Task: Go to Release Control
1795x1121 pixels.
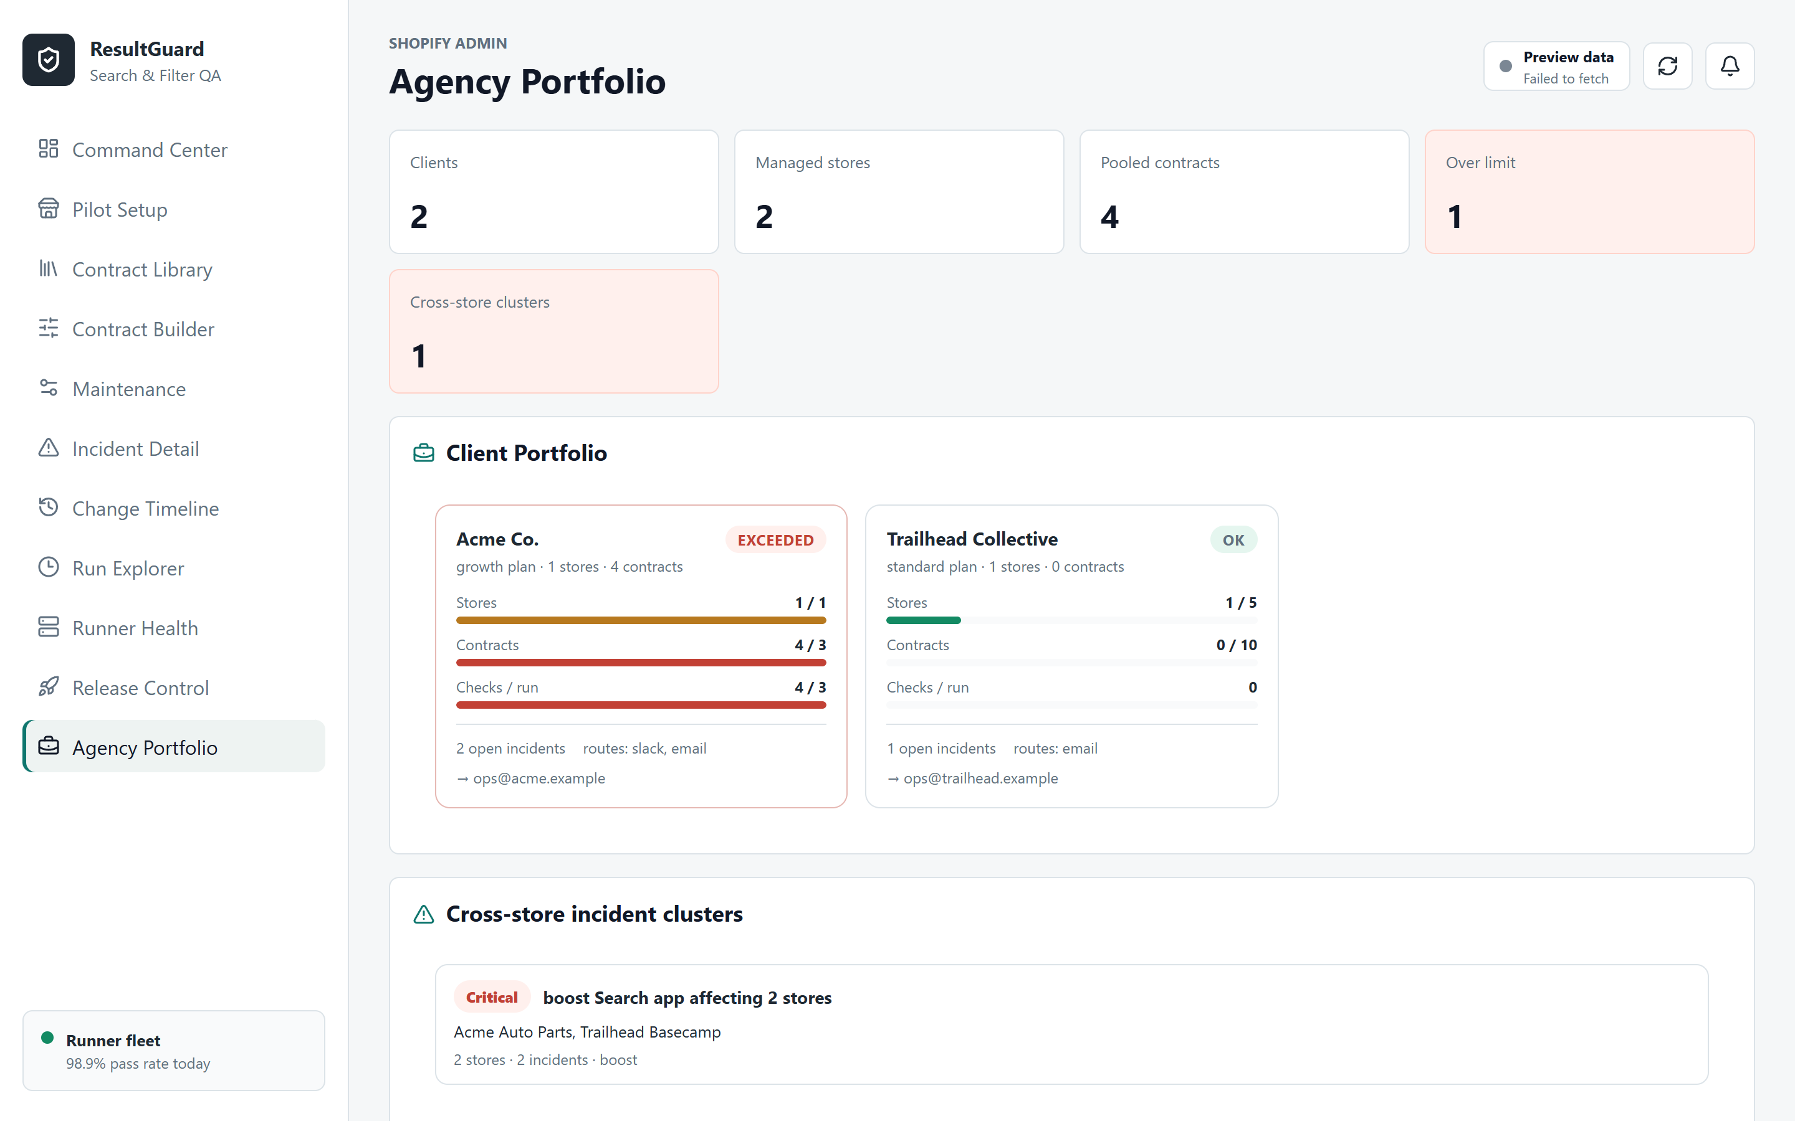Action: 173,688
